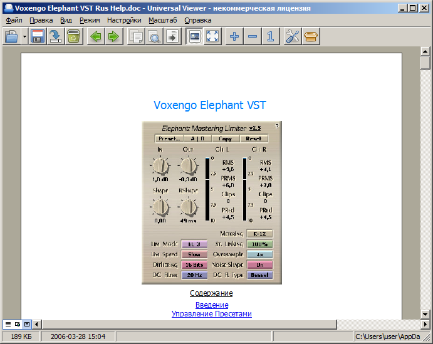Click the Go To page arrow icon
The width and height of the screenshot is (433, 344).
(172, 36)
